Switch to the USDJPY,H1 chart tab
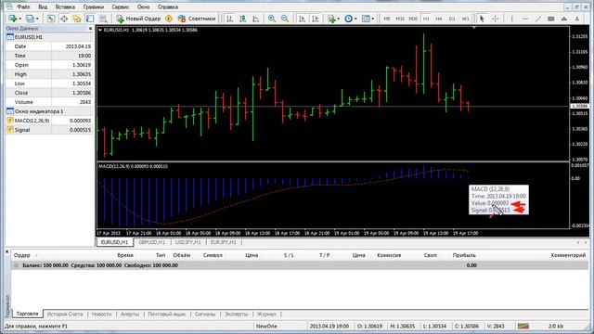Viewport: 594px width, 334px height. [x=187, y=242]
